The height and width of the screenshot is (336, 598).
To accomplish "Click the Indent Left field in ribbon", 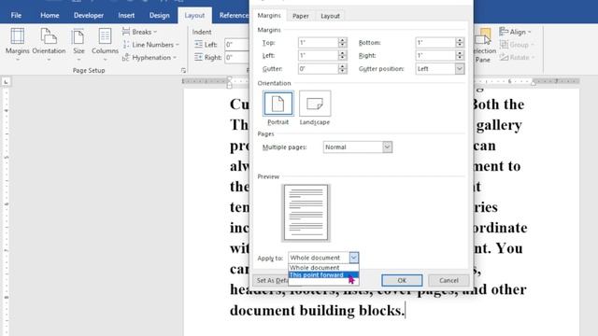I will (236, 45).
